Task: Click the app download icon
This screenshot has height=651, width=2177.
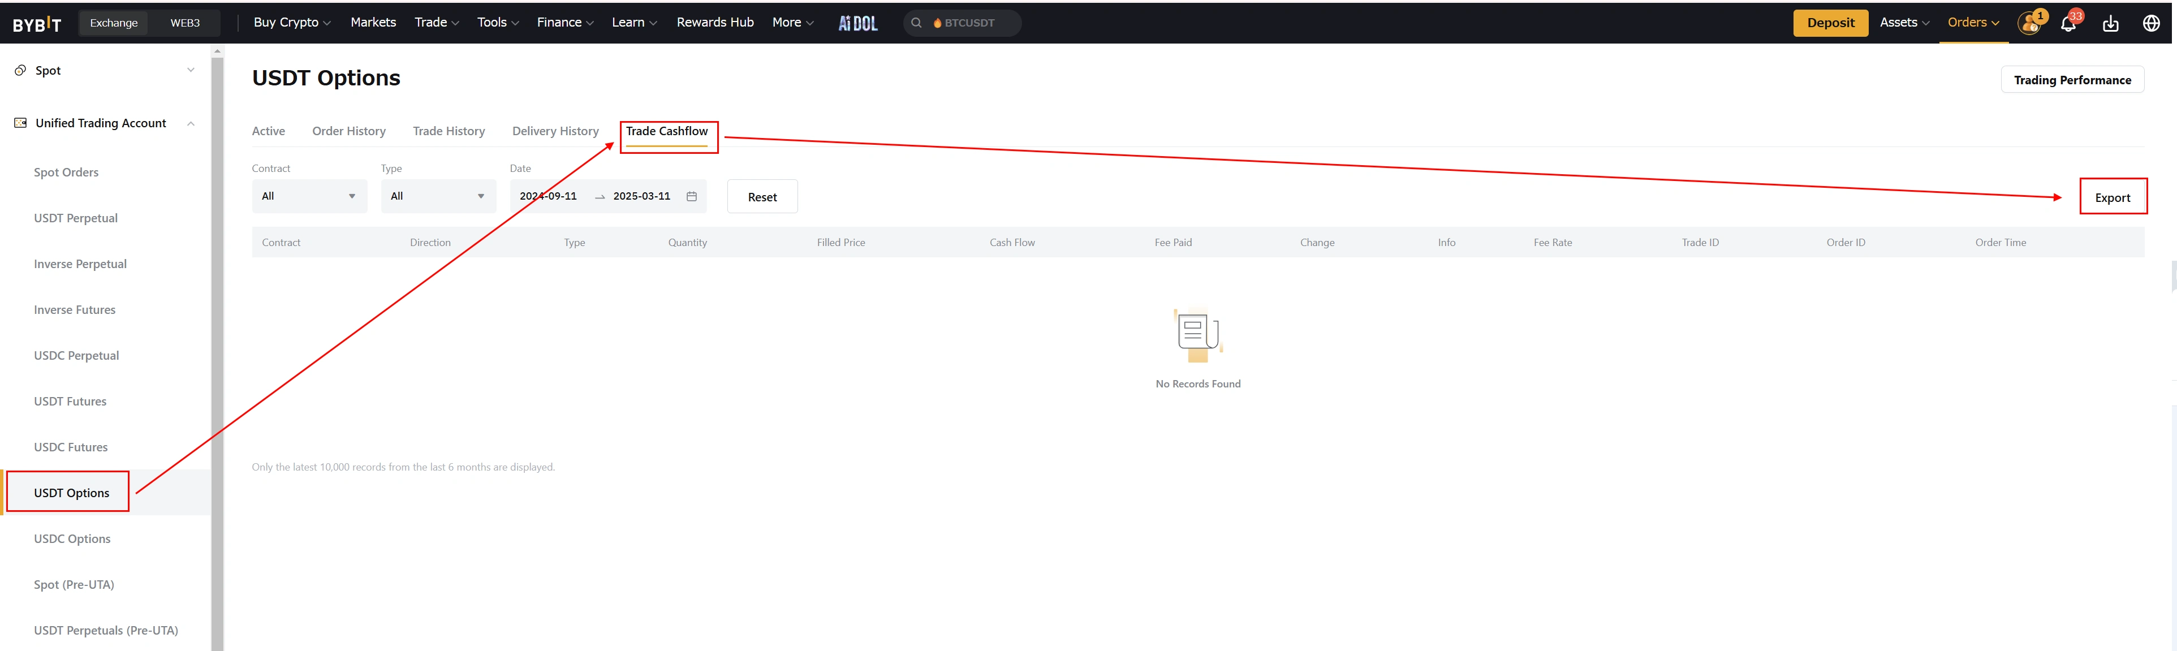Action: pyautogui.click(x=2110, y=23)
